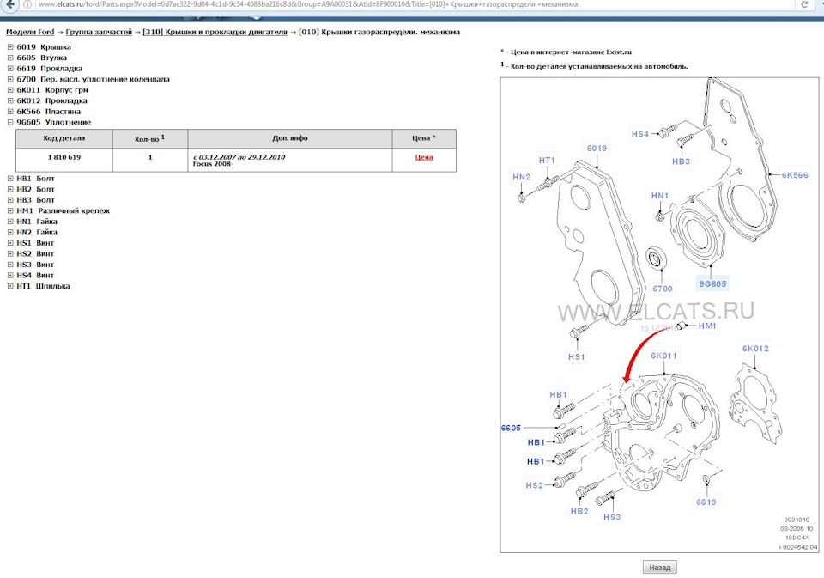
Task: Expand the 6700 crankshaft seal node
Action: tap(10, 79)
